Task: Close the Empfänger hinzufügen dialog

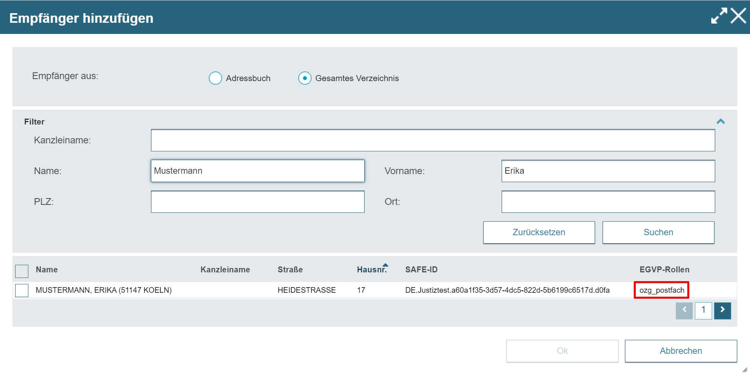Action: click(x=738, y=16)
